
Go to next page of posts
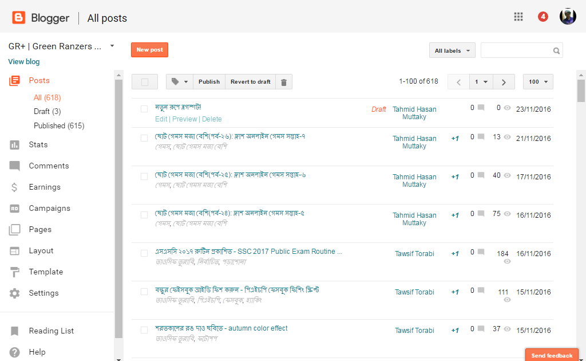click(504, 82)
